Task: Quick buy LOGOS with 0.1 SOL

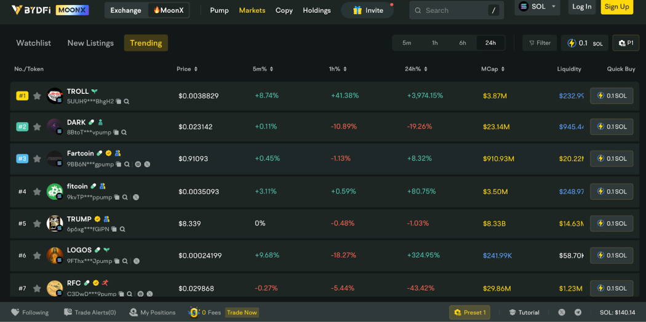Action: point(612,256)
